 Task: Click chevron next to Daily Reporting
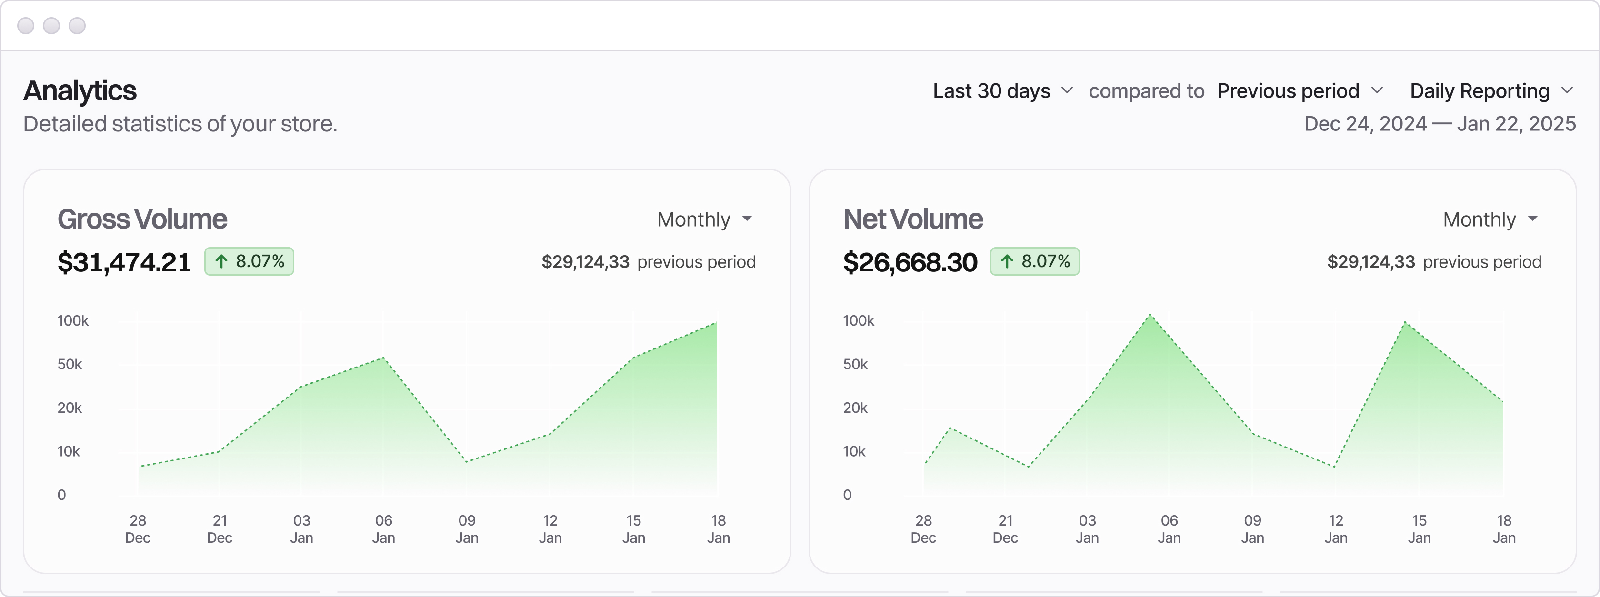(x=1567, y=90)
